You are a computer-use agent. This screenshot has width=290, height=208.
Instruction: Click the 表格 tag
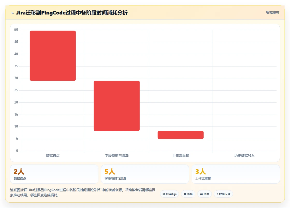(188, 194)
